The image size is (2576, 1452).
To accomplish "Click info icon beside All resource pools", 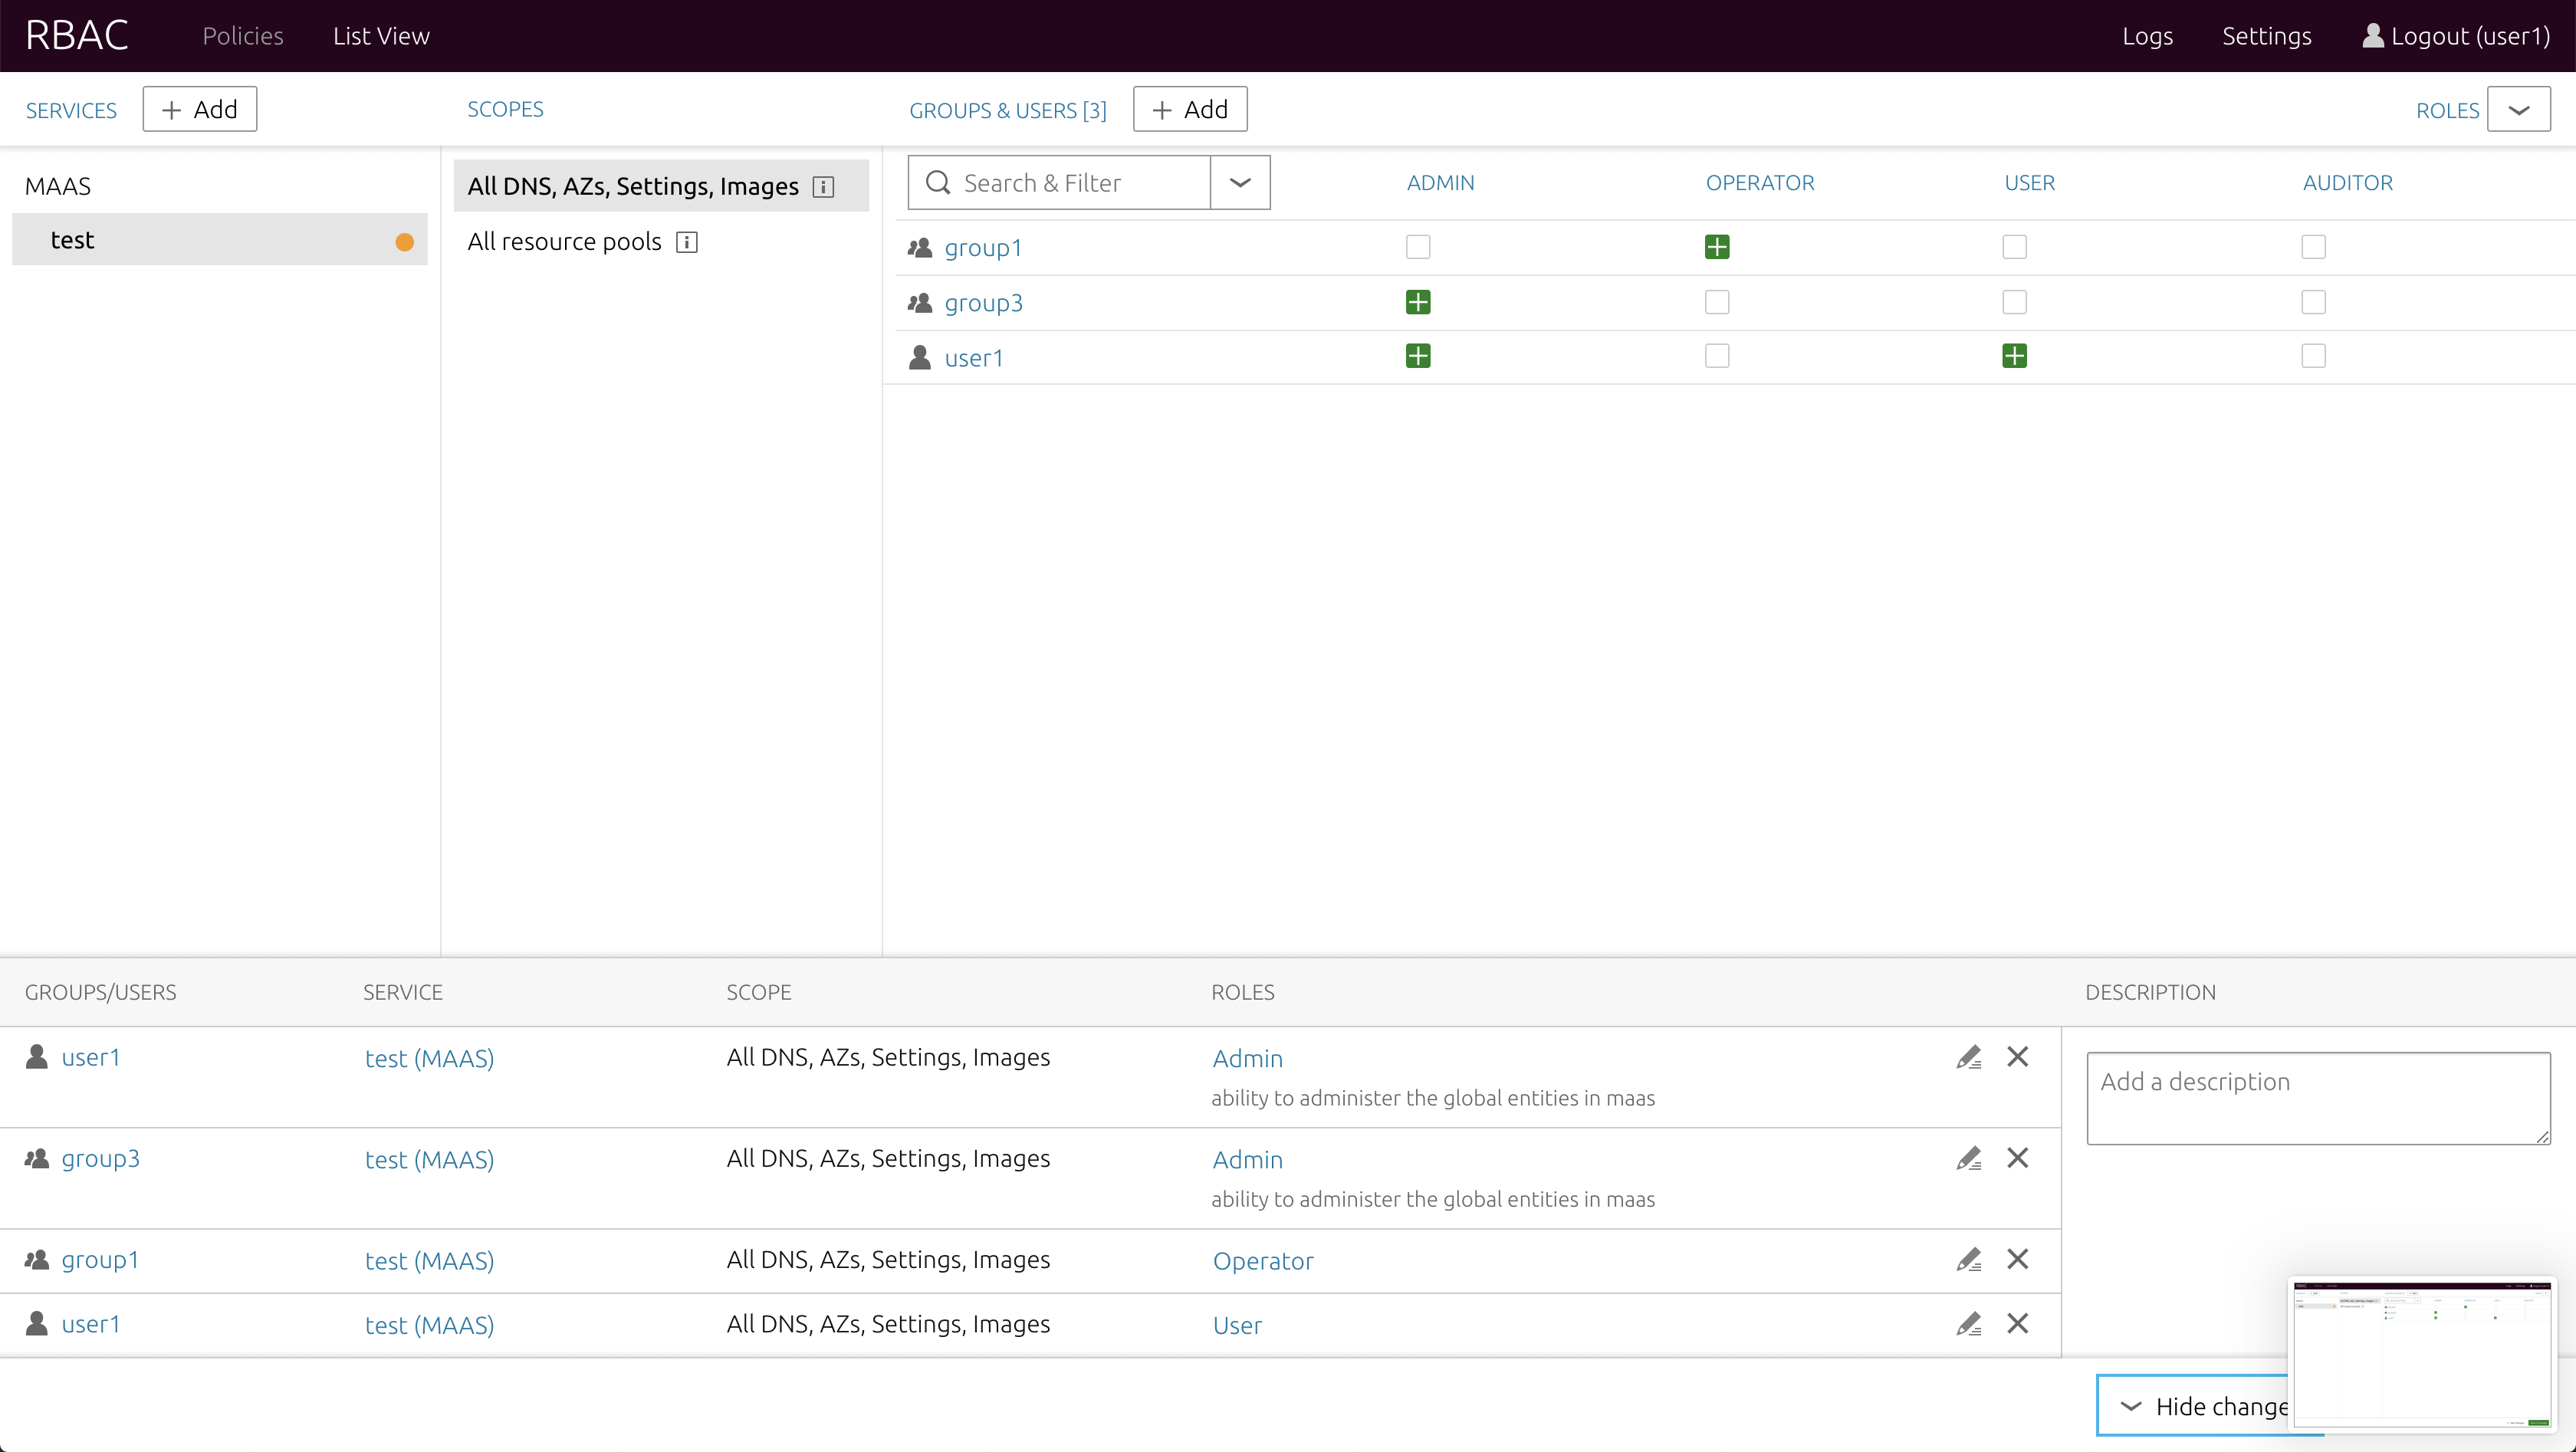I will (x=686, y=242).
